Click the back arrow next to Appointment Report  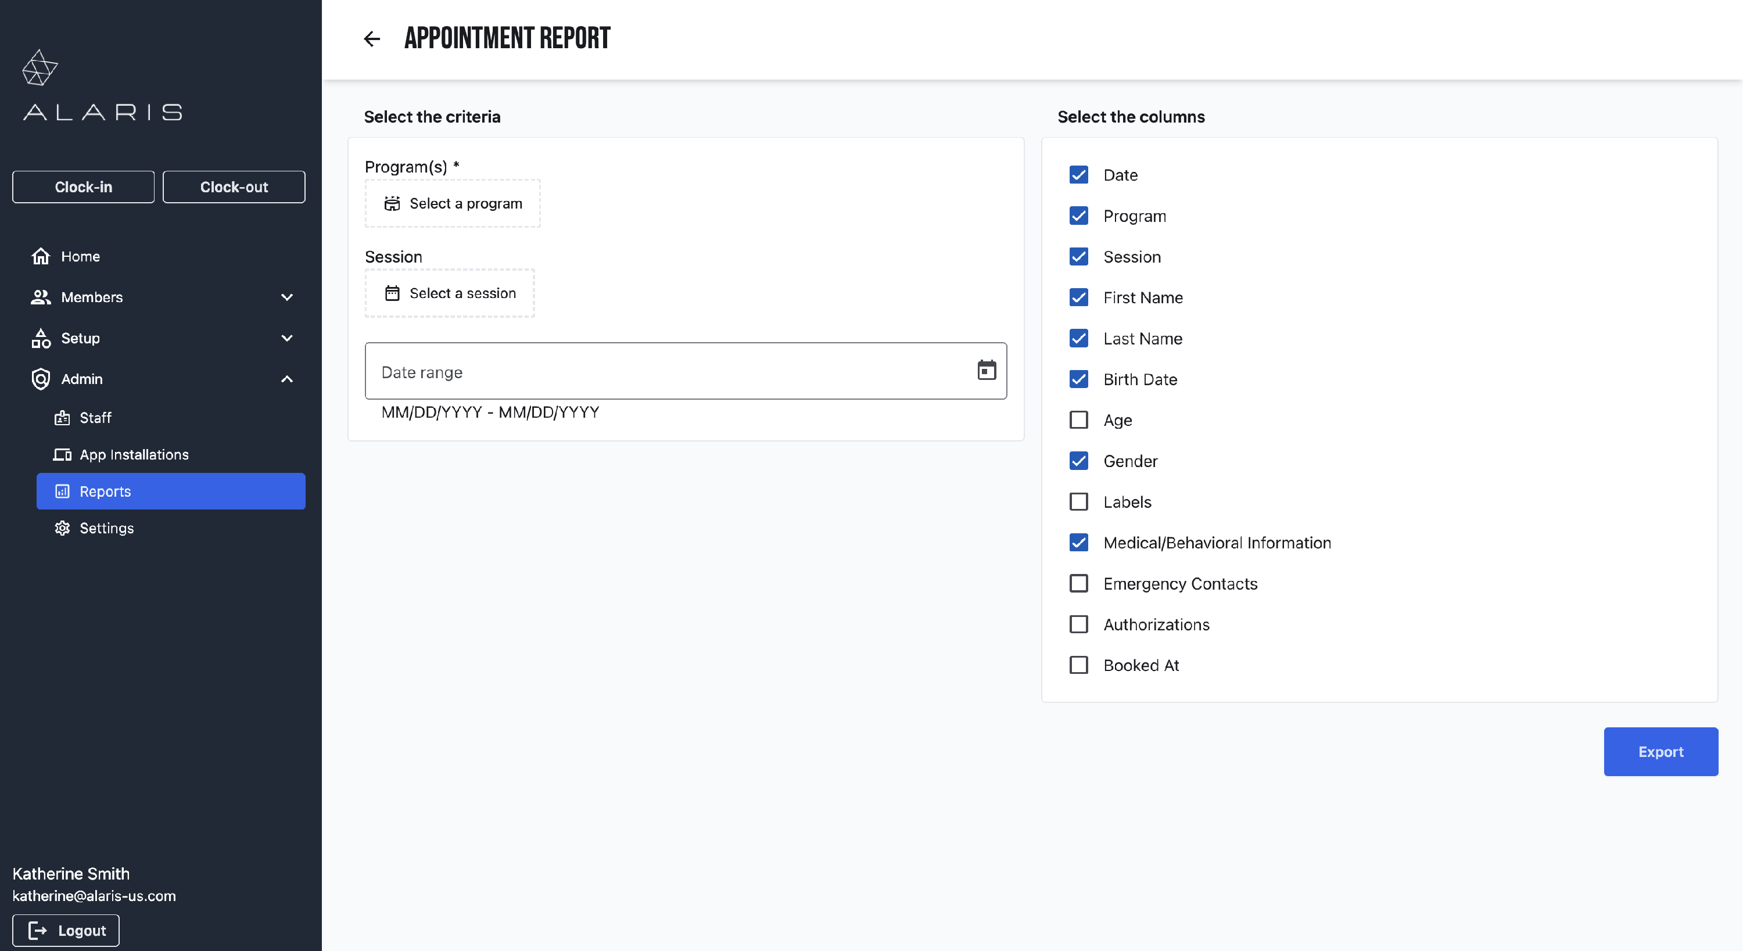[x=371, y=38]
